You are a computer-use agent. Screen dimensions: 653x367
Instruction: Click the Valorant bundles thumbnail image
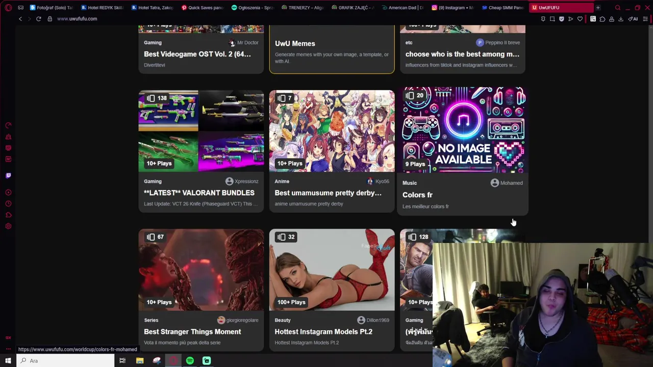[201, 131]
